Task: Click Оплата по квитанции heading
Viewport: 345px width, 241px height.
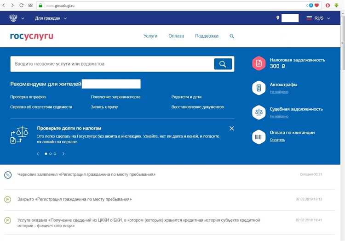Action: tap(292, 133)
